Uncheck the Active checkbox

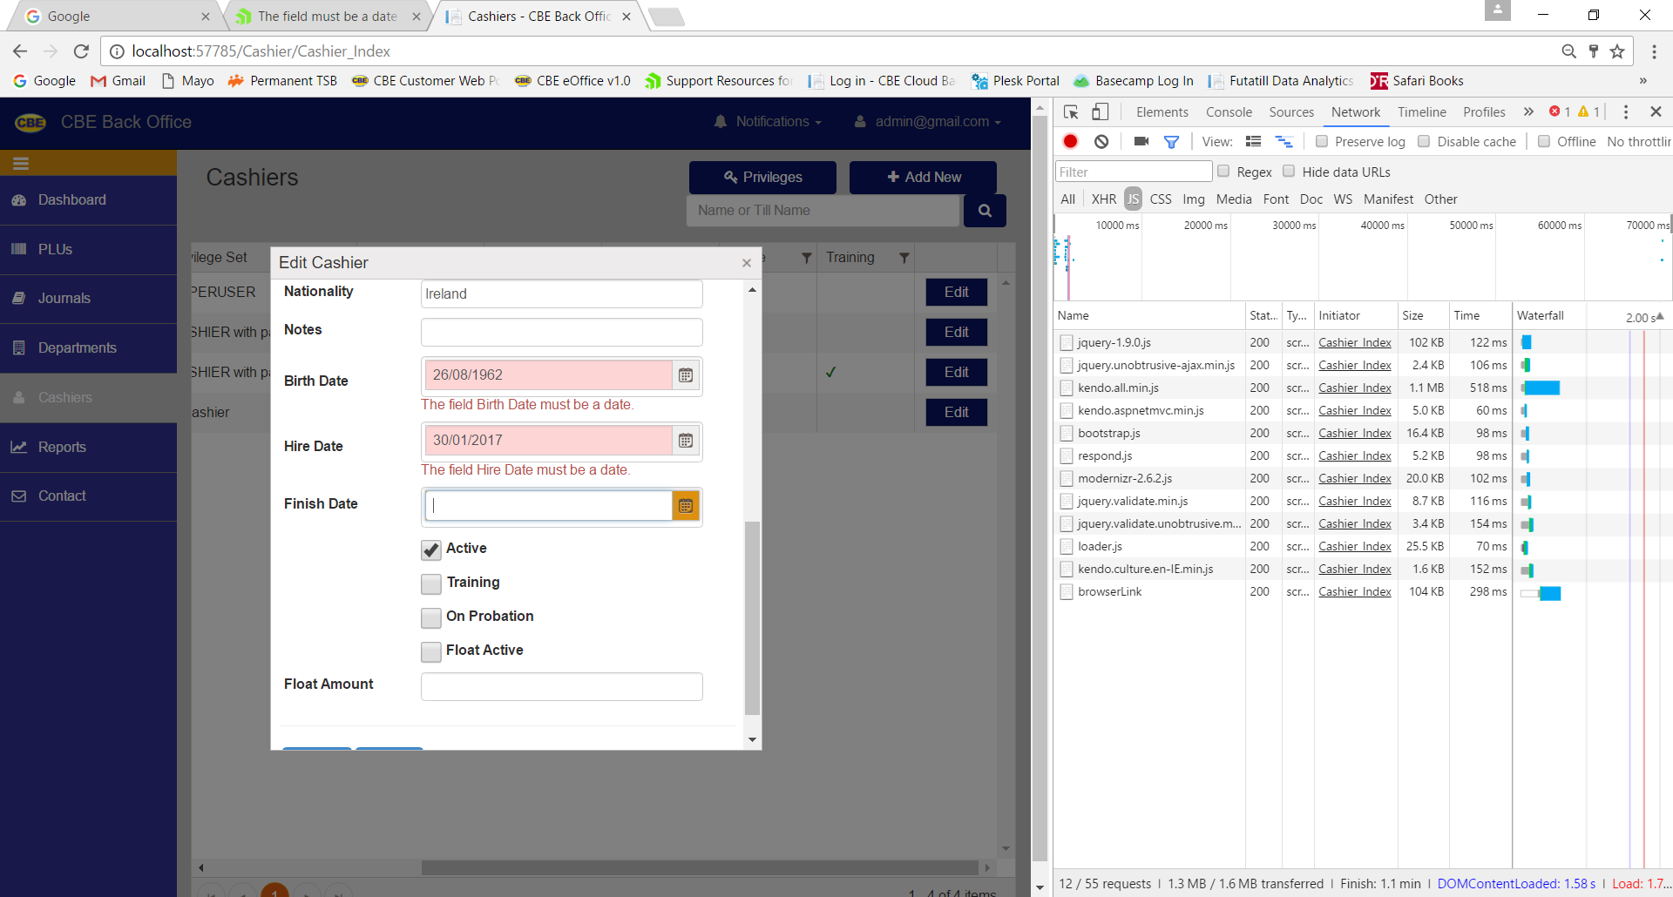[x=430, y=550]
